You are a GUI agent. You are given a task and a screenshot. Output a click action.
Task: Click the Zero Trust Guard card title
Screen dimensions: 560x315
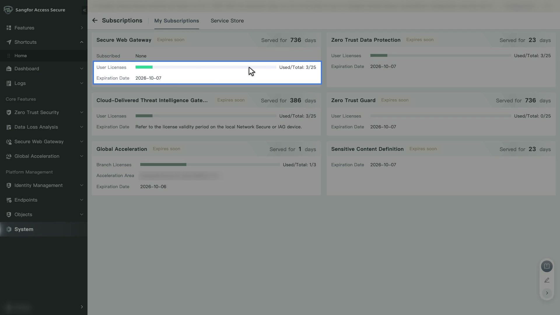(353, 100)
